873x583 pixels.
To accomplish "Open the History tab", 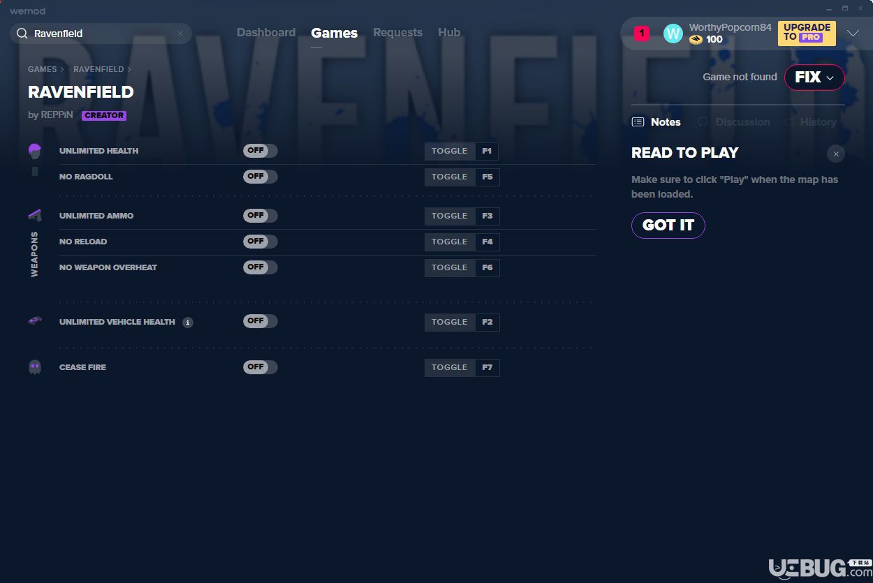I will coord(810,122).
